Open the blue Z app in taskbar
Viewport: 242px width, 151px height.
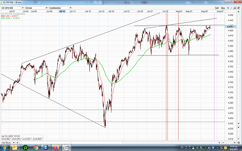[46, 148]
